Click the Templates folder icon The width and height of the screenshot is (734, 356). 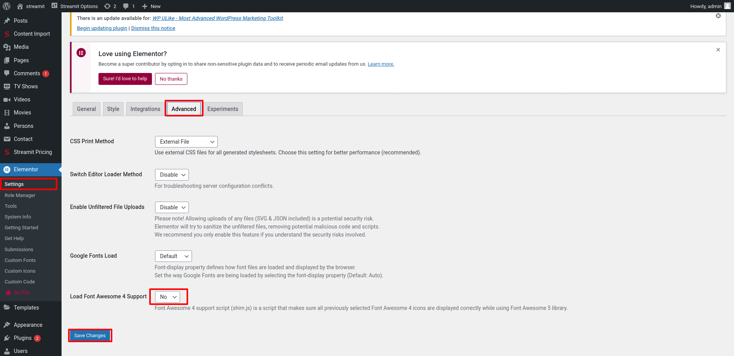coord(7,308)
